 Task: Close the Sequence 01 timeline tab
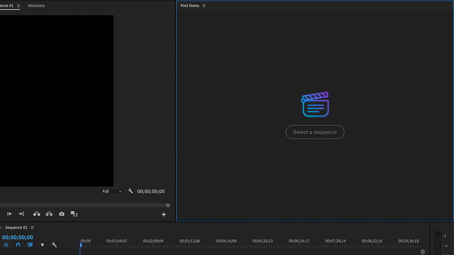(1, 227)
